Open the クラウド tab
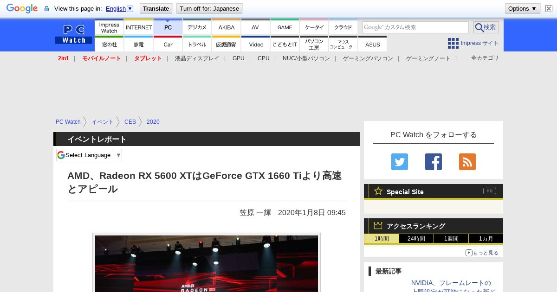The image size is (557, 292). [x=343, y=27]
